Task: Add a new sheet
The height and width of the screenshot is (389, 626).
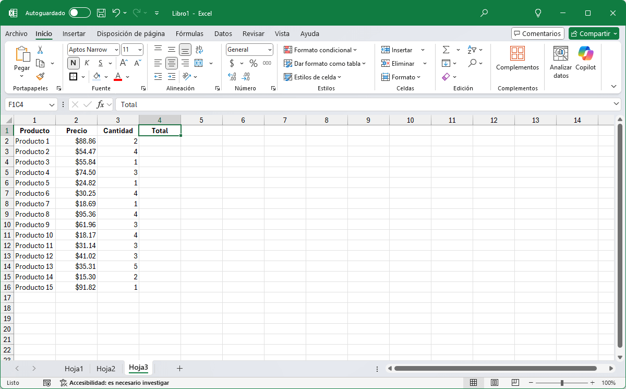Action: tap(179, 368)
